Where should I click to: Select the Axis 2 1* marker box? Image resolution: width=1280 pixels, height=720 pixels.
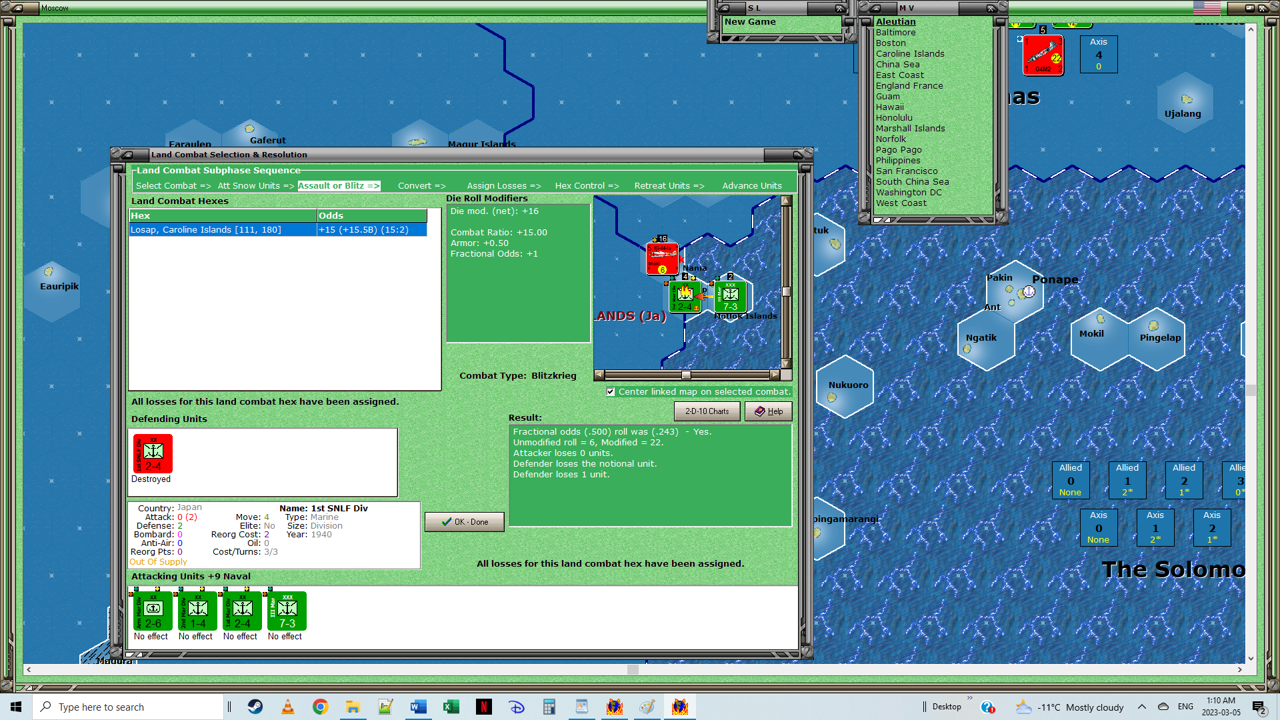pyautogui.click(x=1211, y=527)
